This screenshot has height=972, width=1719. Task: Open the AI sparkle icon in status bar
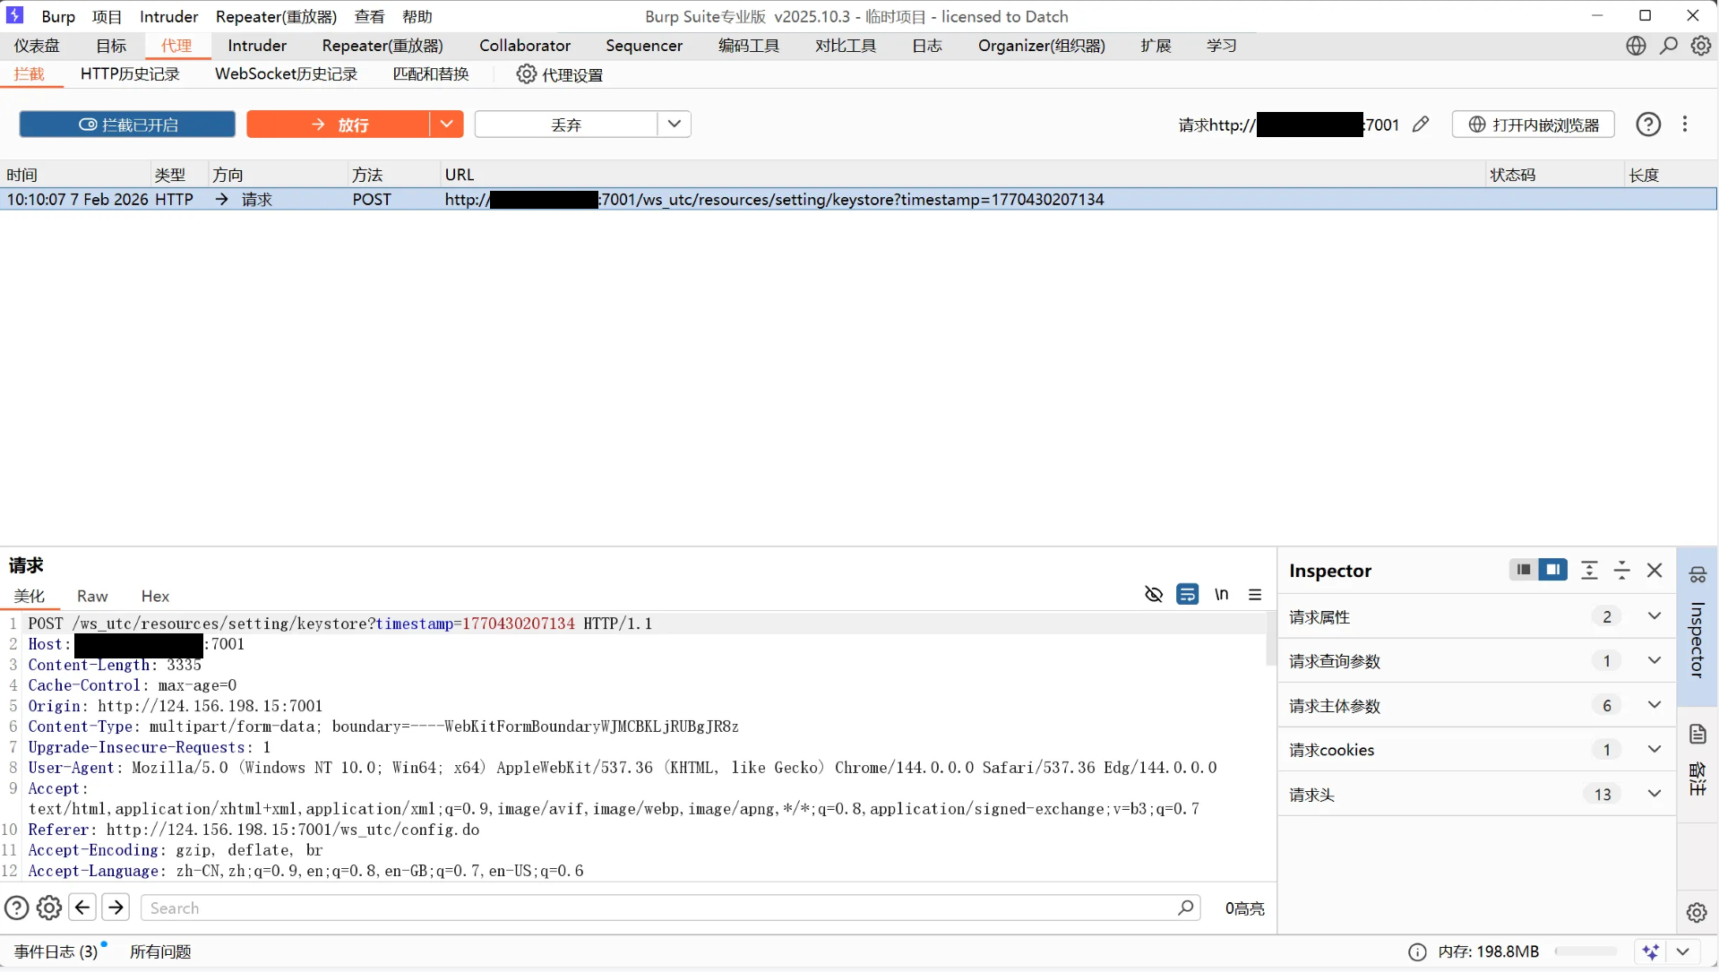coord(1651,951)
